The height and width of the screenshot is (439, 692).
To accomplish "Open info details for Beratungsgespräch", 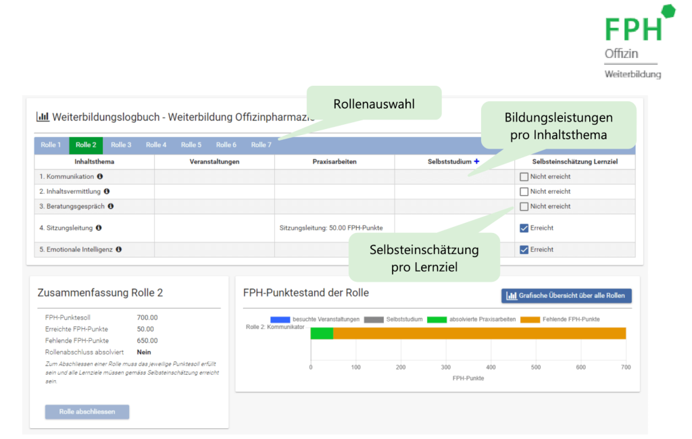I will tap(112, 206).
